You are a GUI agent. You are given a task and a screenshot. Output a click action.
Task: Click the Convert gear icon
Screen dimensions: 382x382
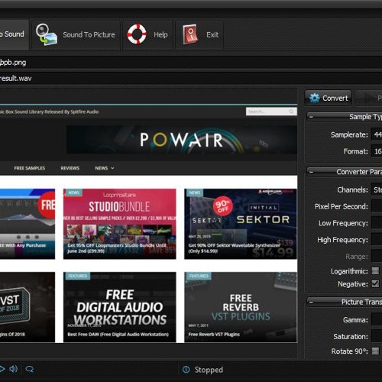315,98
